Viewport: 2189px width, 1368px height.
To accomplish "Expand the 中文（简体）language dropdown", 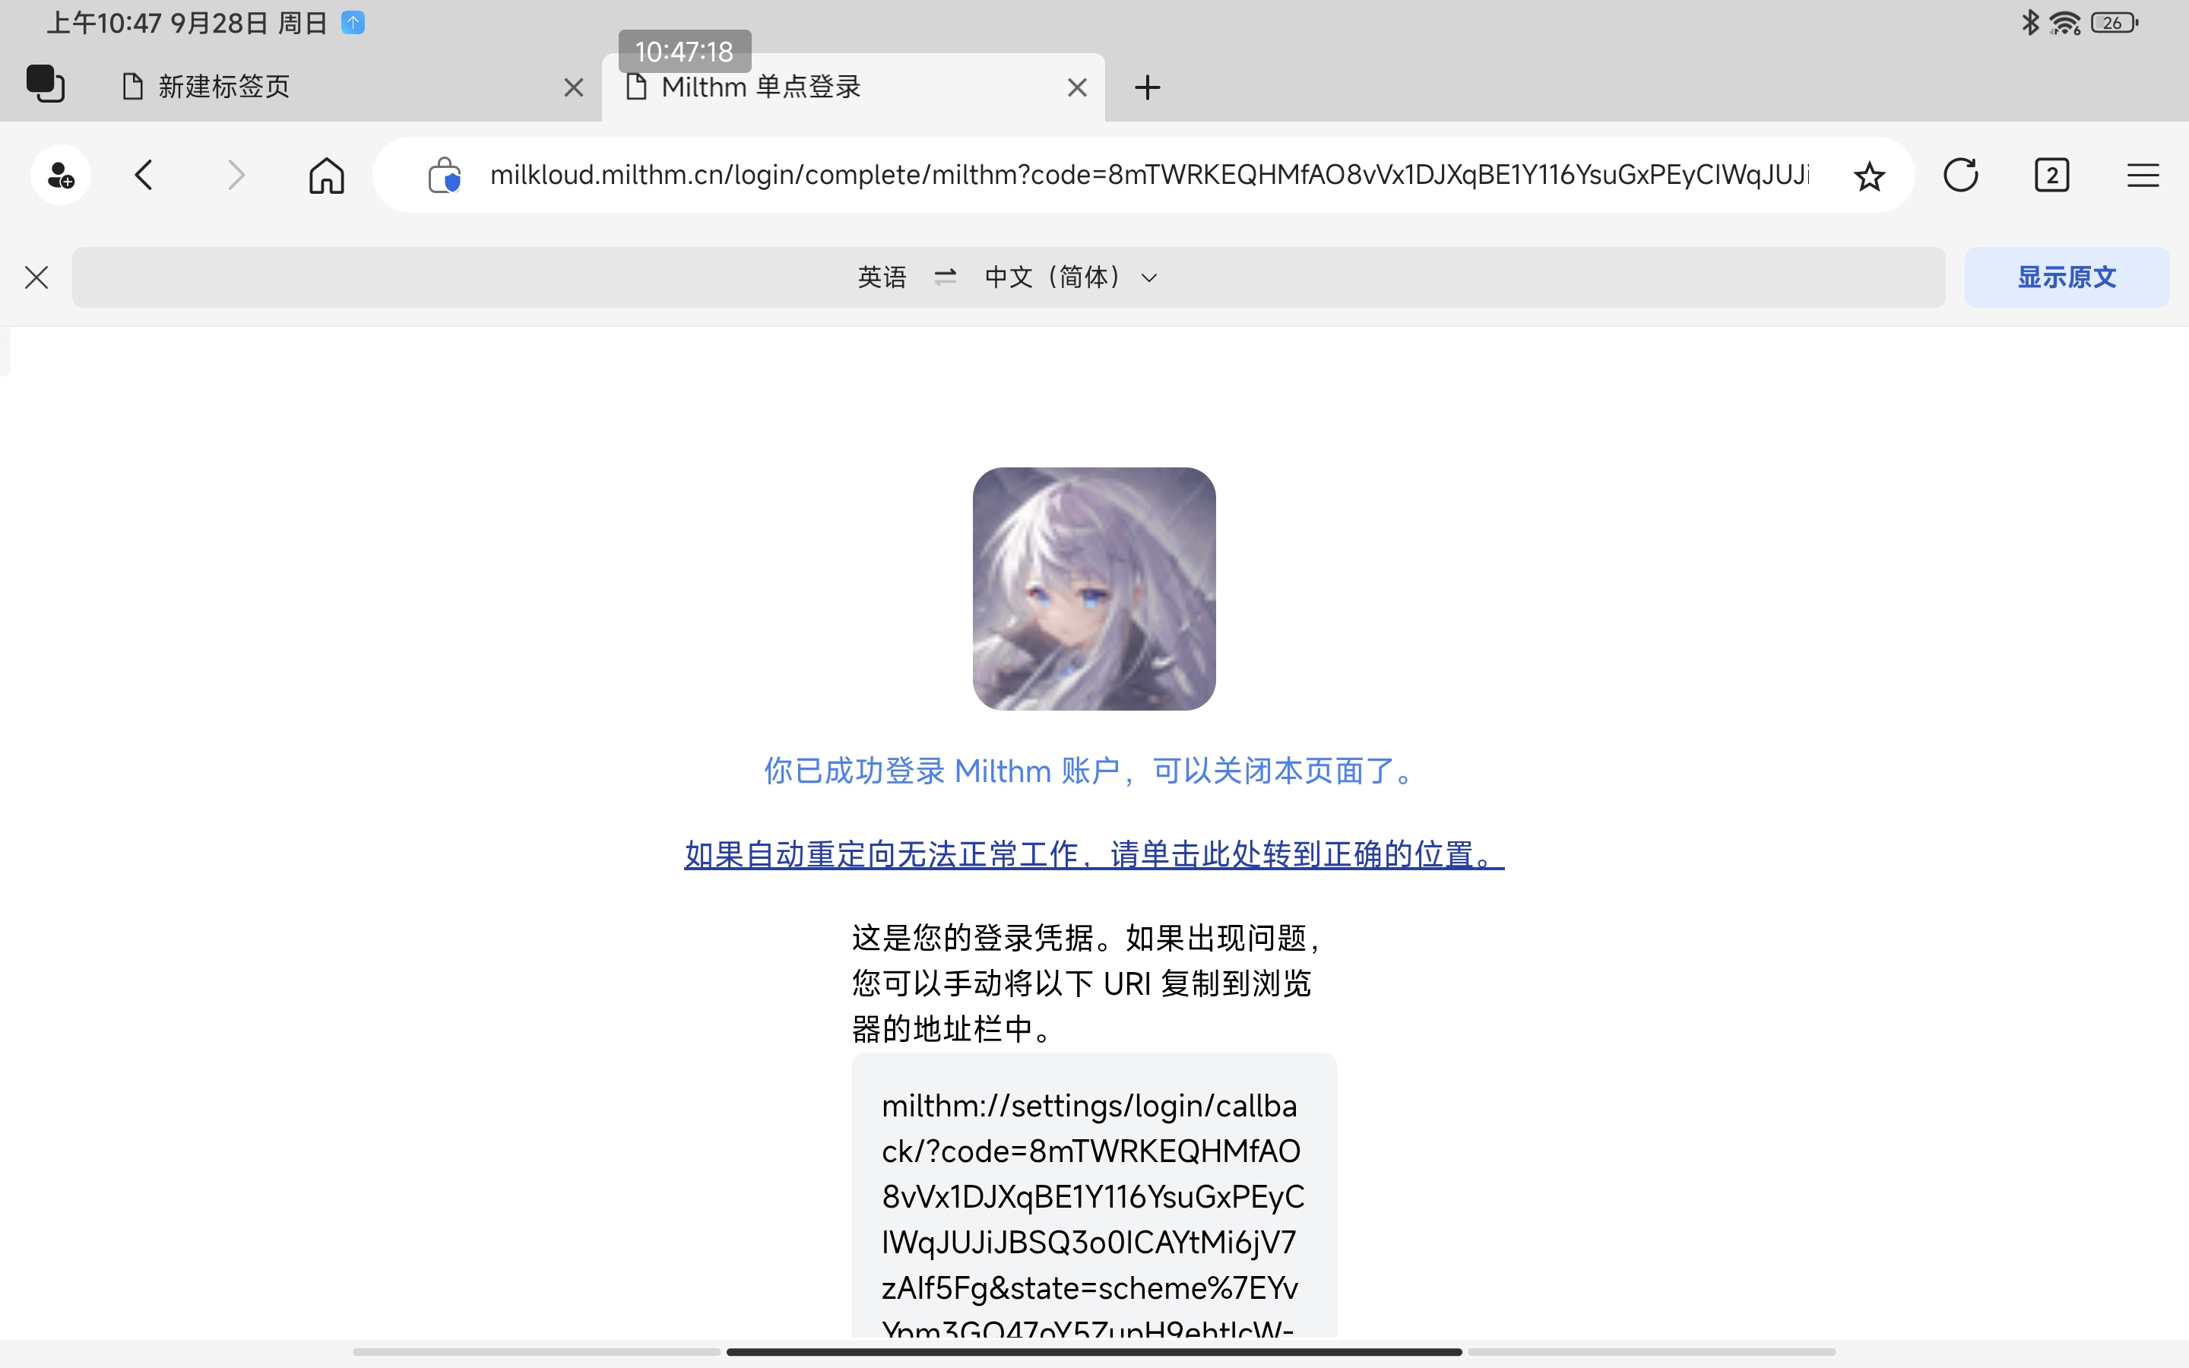I will [1071, 277].
